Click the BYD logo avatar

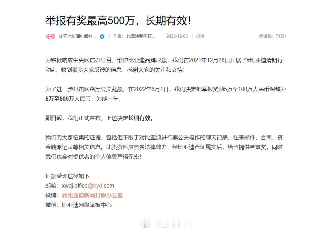[x=50, y=37]
